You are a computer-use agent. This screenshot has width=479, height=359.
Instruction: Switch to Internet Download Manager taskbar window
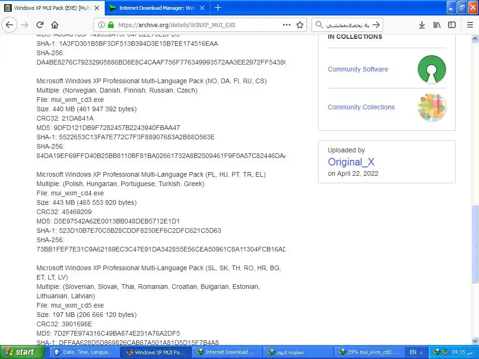227,352
